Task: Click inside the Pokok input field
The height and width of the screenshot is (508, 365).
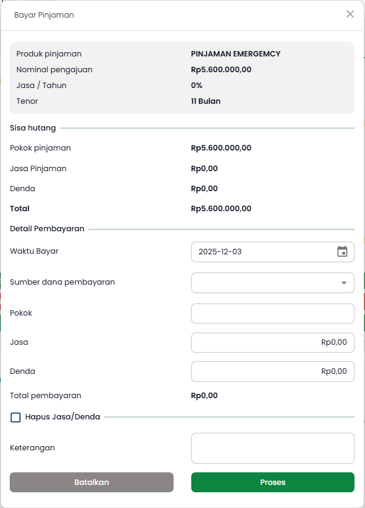Action: [x=273, y=313]
